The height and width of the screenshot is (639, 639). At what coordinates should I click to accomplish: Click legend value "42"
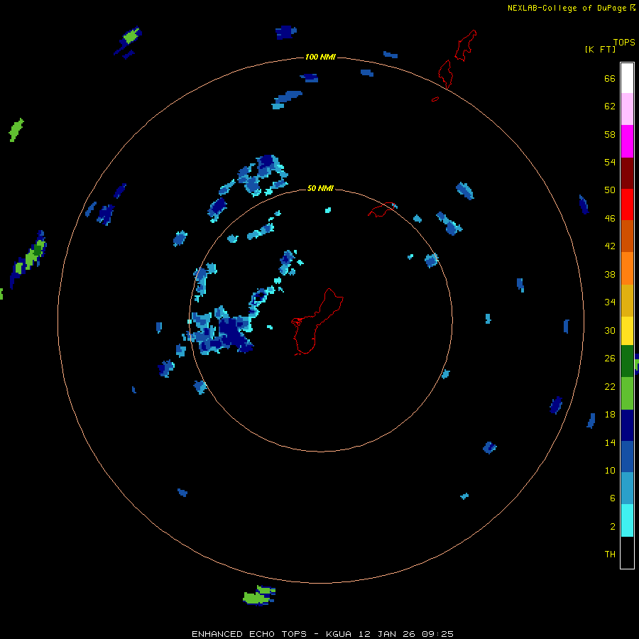[610, 246]
